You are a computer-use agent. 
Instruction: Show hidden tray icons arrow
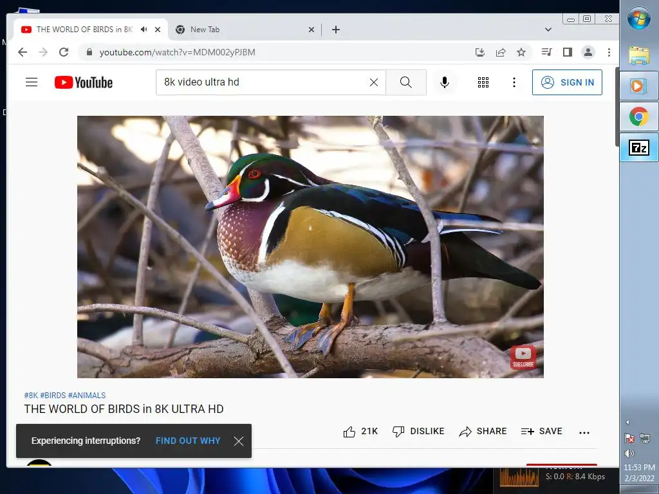click(627, 422)
